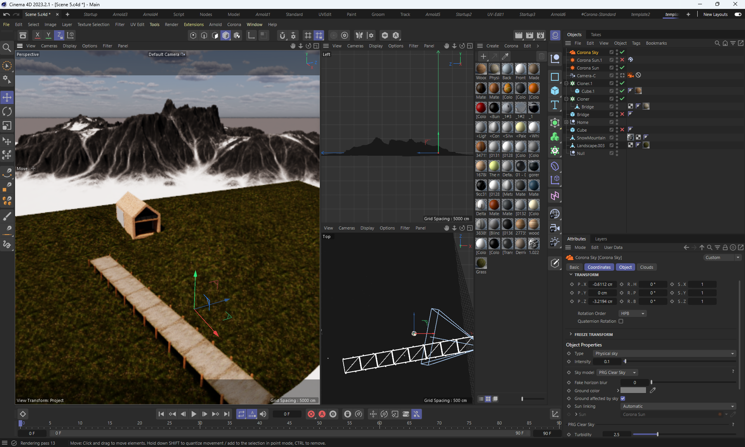
Task: Click the Ground color swatch
Action: point(633,391)
